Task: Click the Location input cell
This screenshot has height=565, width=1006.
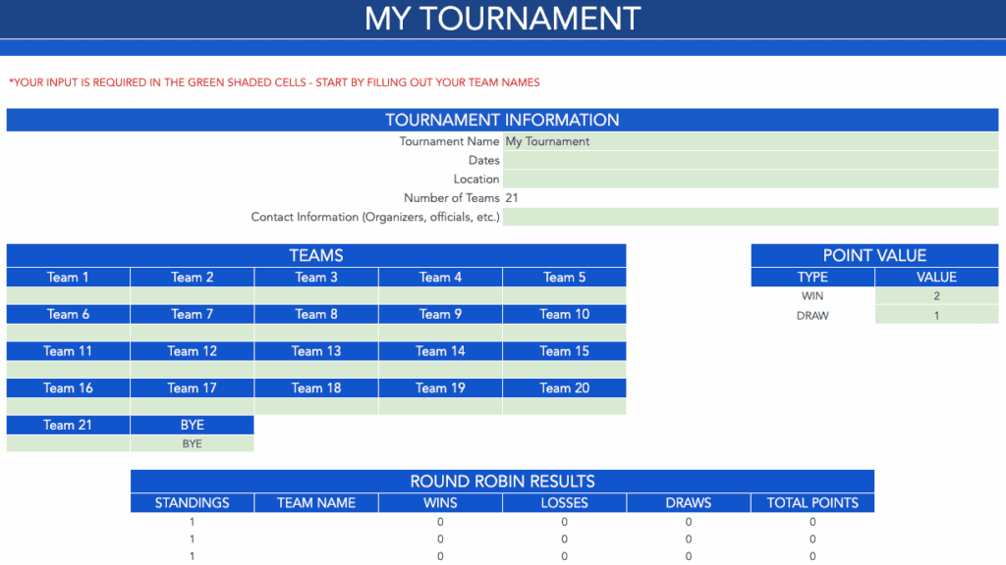Action: tap(752, 179)
